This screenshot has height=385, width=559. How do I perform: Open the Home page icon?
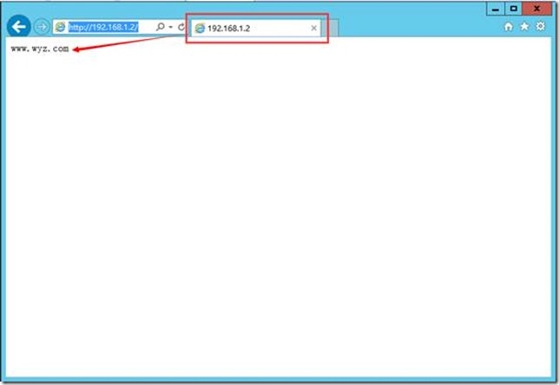tap(509, 26)
